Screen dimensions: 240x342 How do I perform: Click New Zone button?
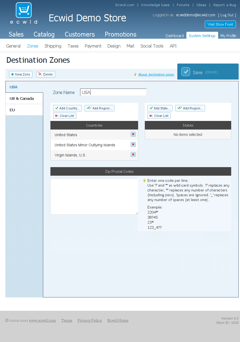point(21,74)
